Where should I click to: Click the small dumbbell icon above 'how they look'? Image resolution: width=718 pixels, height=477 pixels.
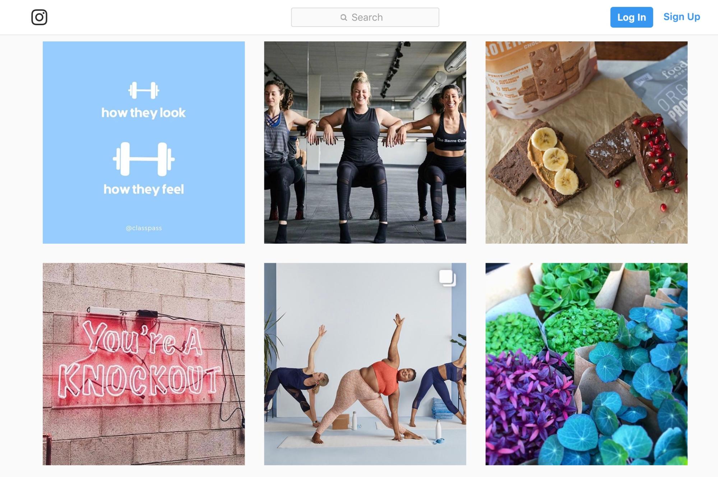point(144,90)
